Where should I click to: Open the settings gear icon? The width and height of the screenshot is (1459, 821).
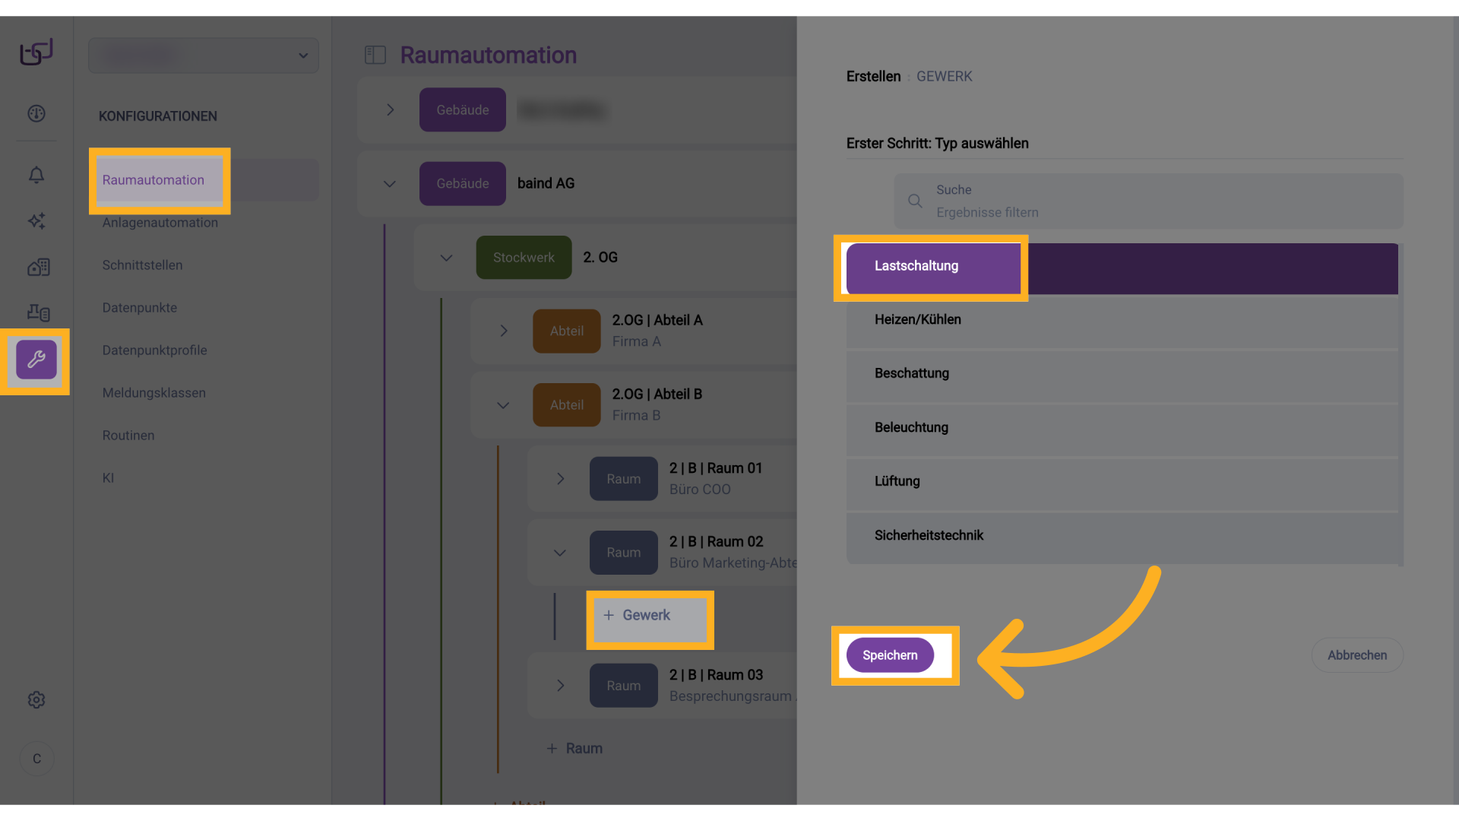(36, 699)
